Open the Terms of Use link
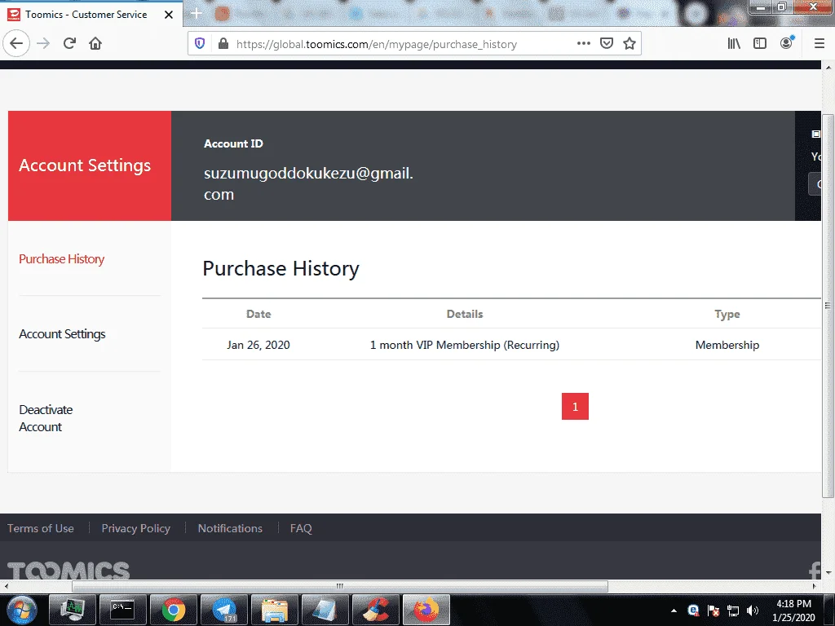The image size is (835, 626). tap(41, 528)
